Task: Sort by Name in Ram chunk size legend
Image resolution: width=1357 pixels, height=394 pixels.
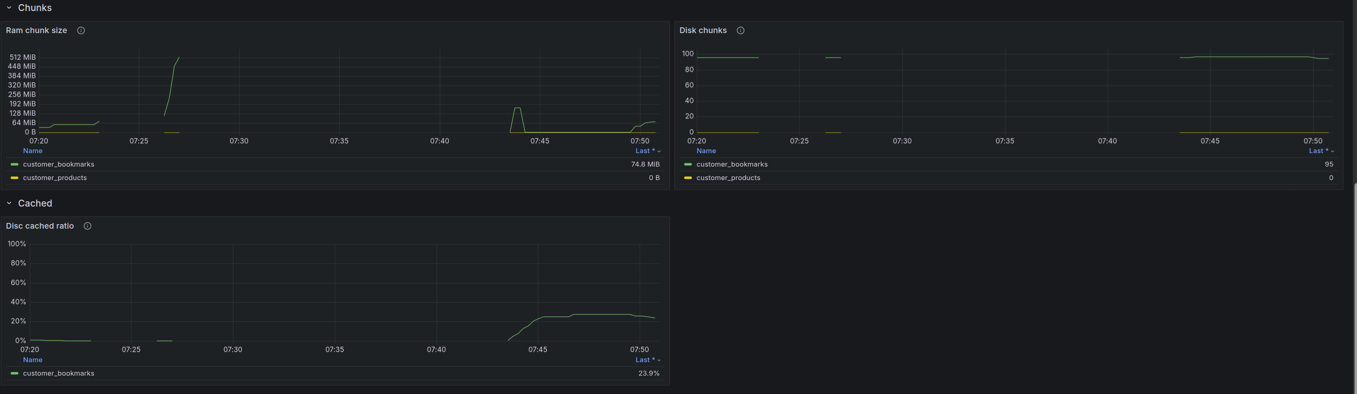Action: point(33,151)
